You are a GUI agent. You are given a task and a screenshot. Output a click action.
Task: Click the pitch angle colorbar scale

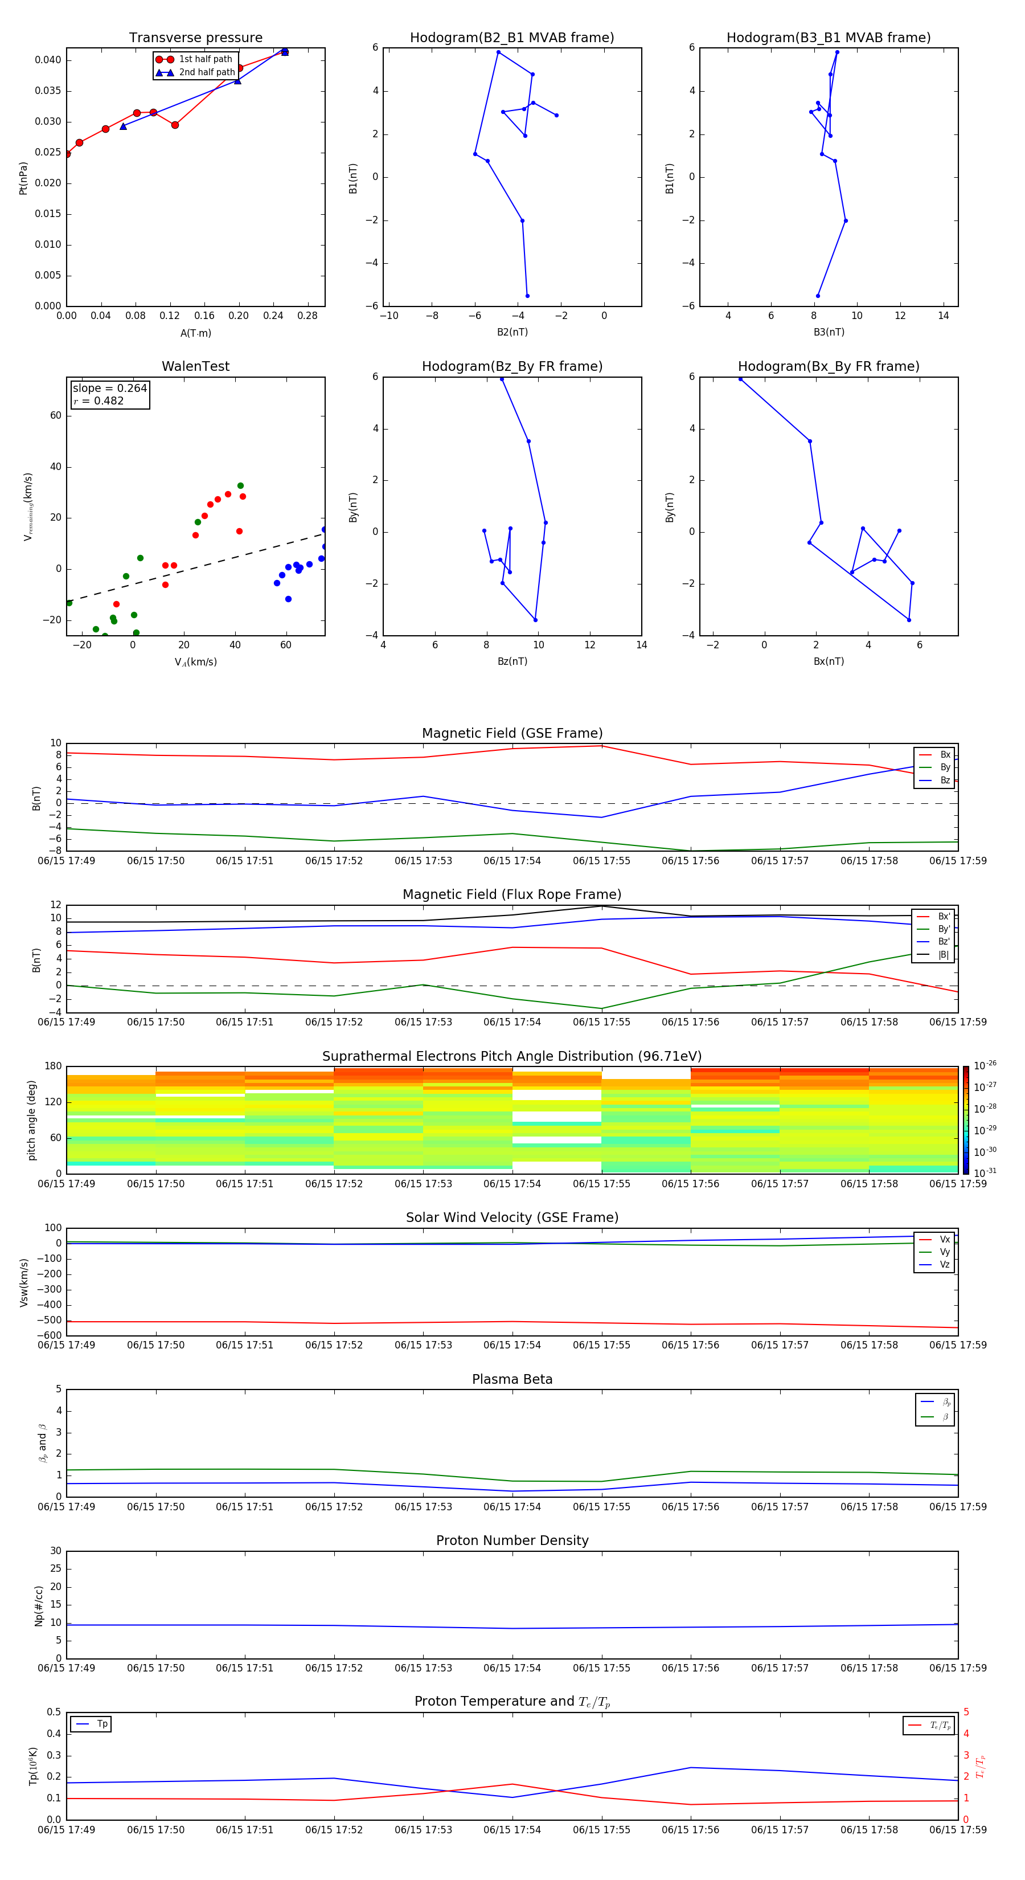pyautogui.click(x=966, y=1120)
